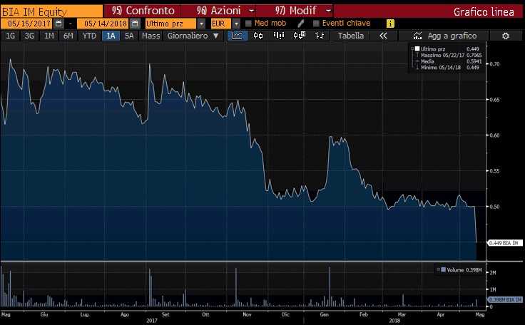Click the Feb month axis label

pyautogui.click(x=364, y=314)
